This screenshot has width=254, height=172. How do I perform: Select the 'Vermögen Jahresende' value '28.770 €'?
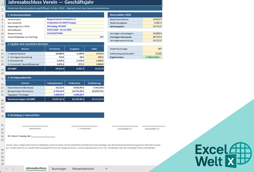[152, 37]
